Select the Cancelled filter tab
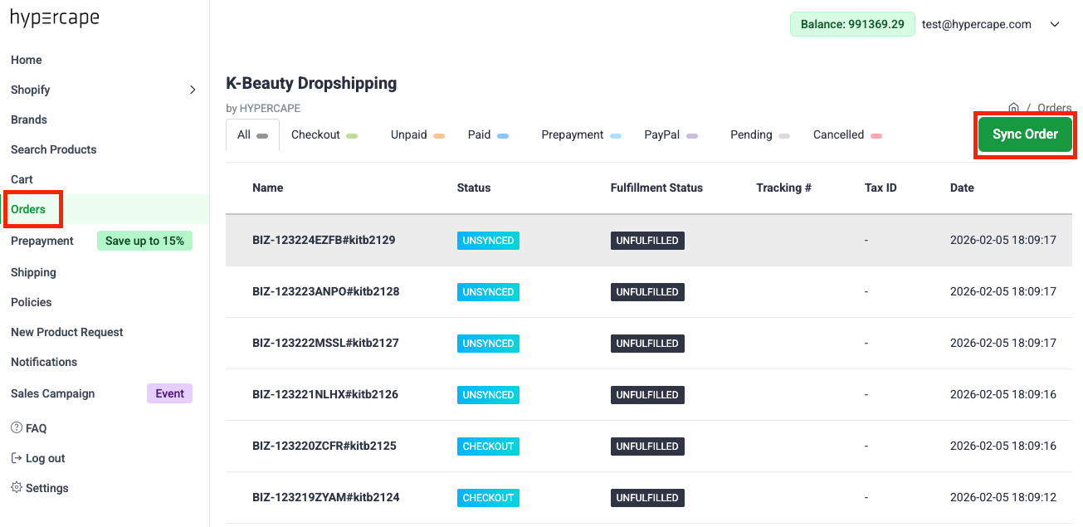 coord(839,134)
